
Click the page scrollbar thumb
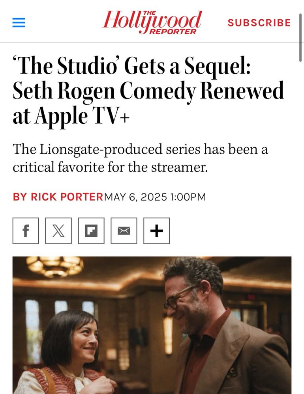click(300, 38)
